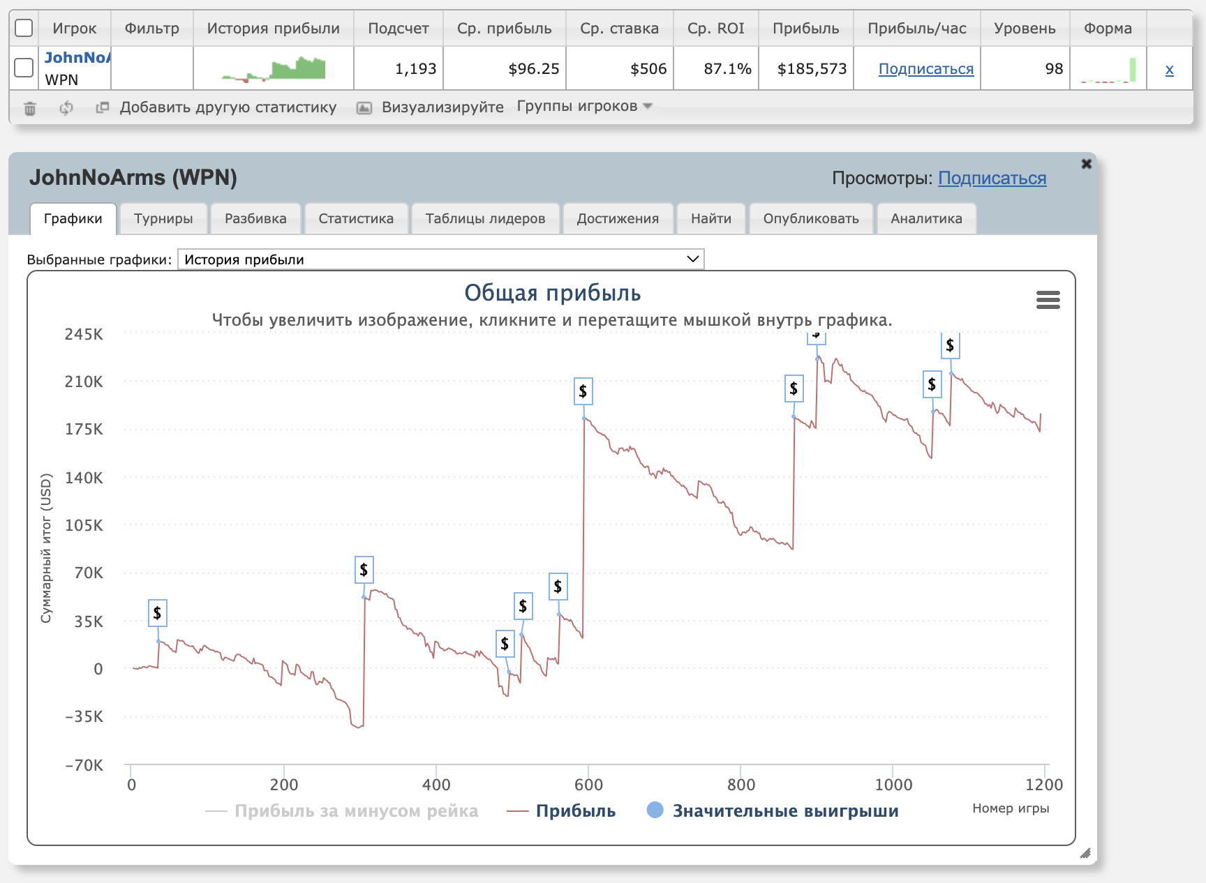Toggle Прибыль за минусом рейка legend
Screen dimensions: 1206x883
(x=342, y=810)
